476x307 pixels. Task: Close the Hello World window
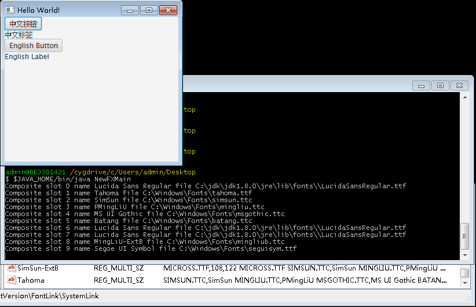[168, 10]
